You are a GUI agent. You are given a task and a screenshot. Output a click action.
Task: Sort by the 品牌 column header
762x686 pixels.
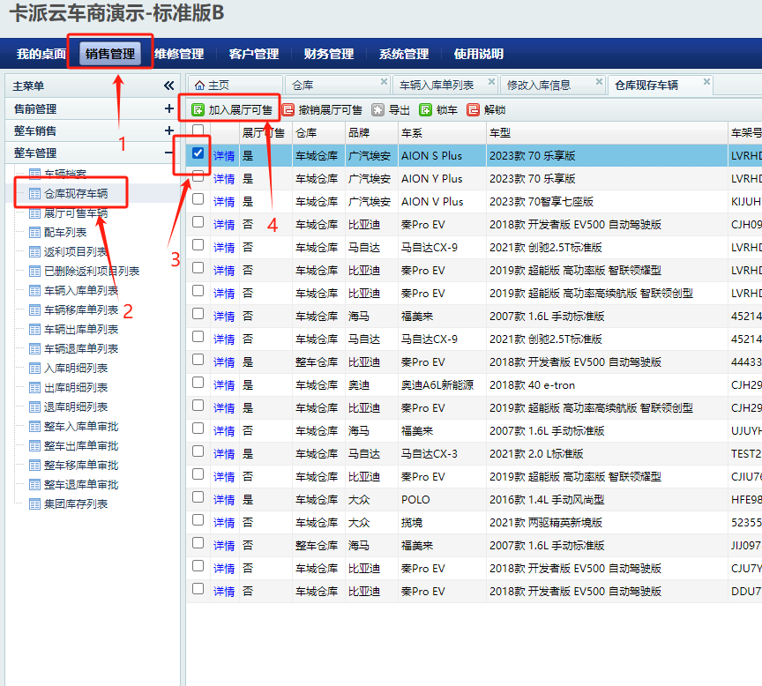[359, 133]
